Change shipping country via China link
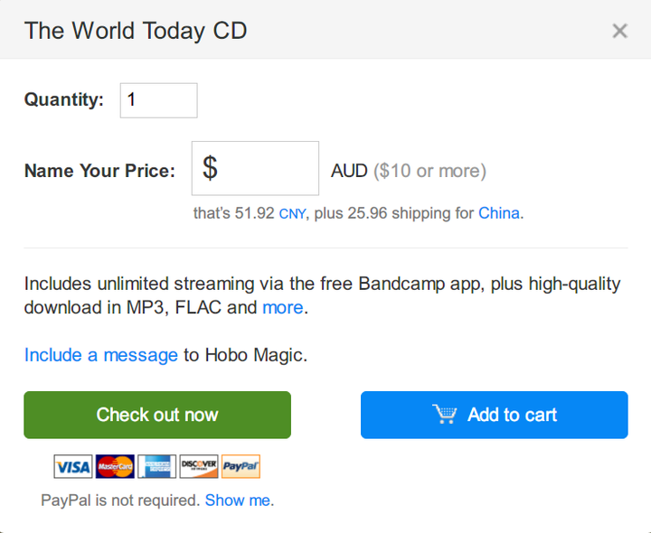Screen dimensions: 651x533 tap(499, 214)
